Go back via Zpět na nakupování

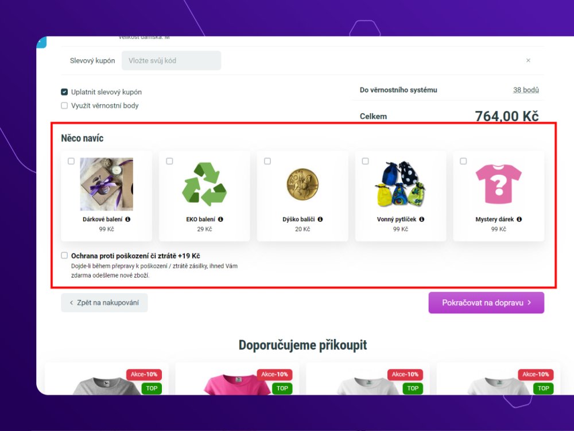tap(104, 303)
